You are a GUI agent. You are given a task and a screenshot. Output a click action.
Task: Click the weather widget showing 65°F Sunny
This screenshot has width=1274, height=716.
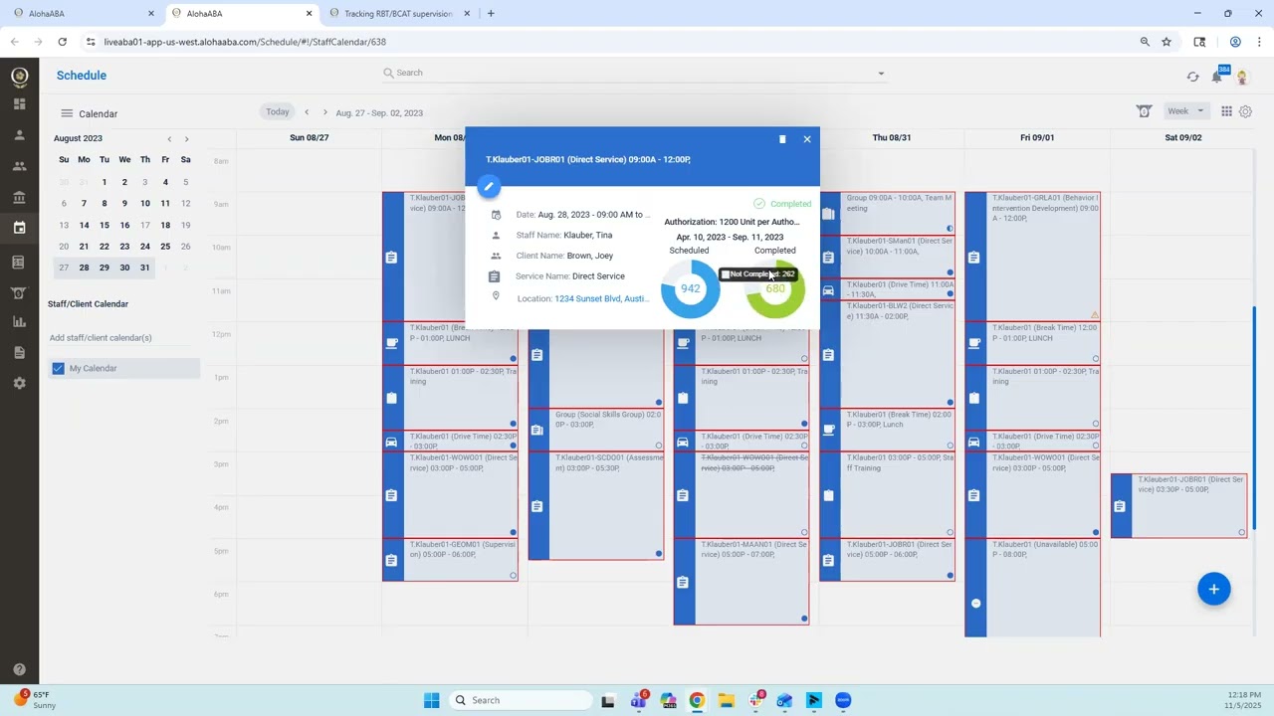coord(37,700)
